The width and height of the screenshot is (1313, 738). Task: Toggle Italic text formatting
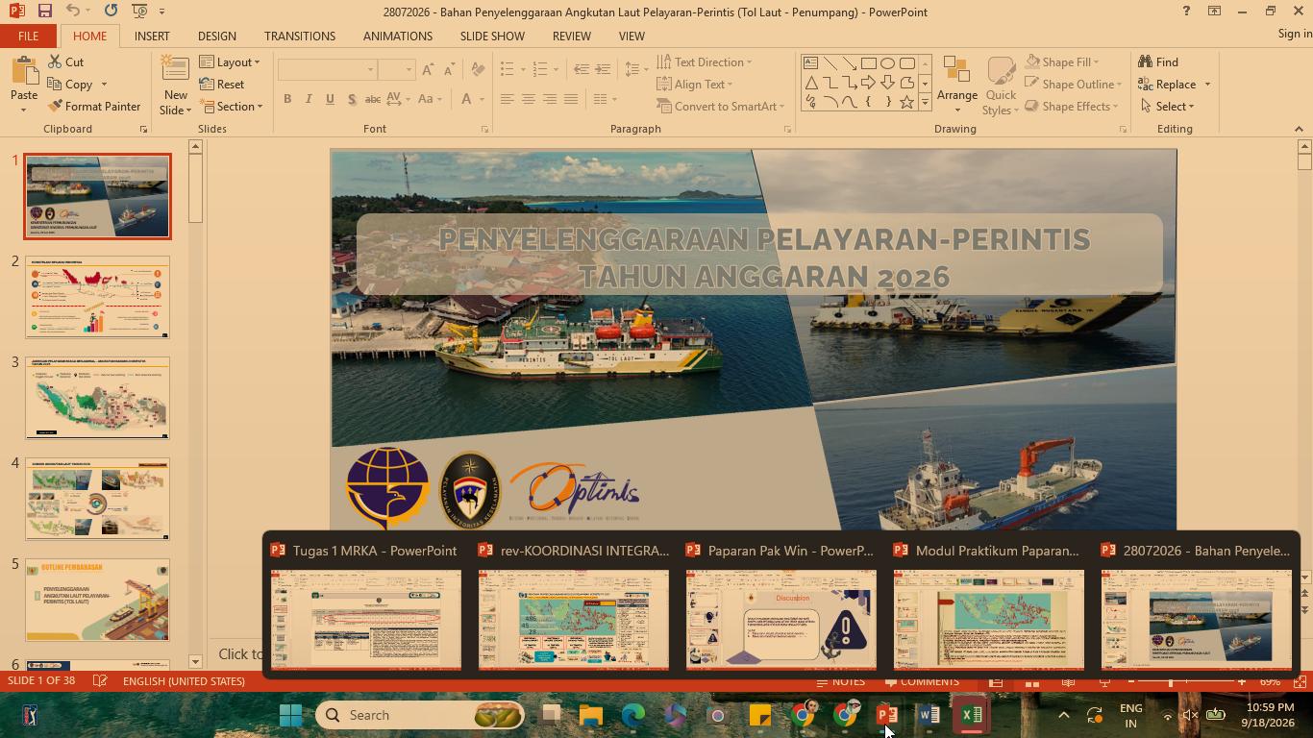[309, 99]
